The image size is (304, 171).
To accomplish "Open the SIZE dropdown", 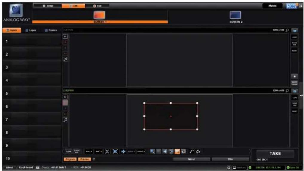I will tap(99, 151).
